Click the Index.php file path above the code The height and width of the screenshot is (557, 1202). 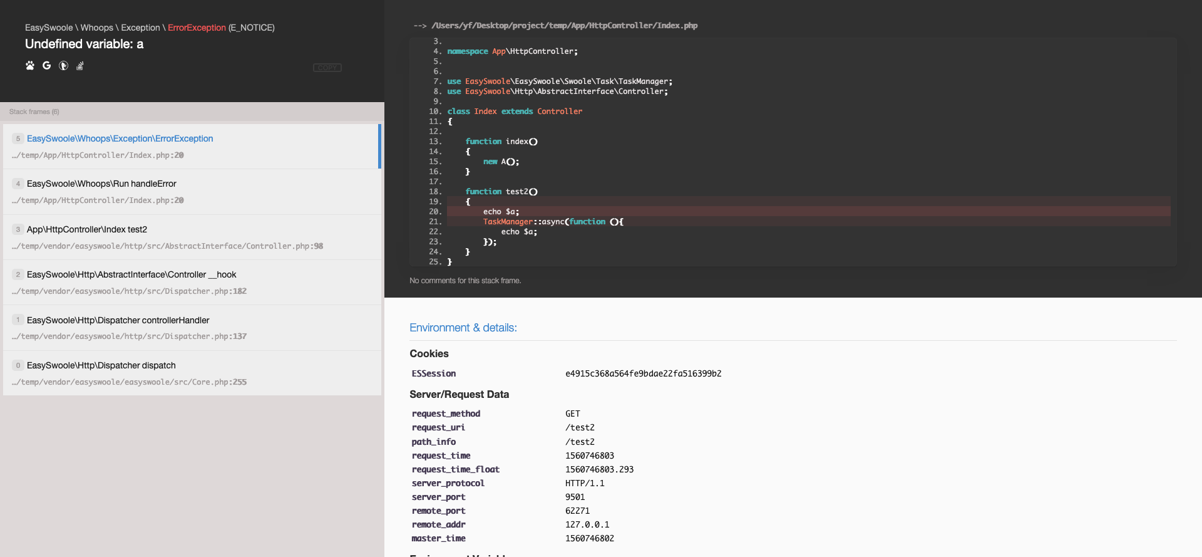[564, 26]
